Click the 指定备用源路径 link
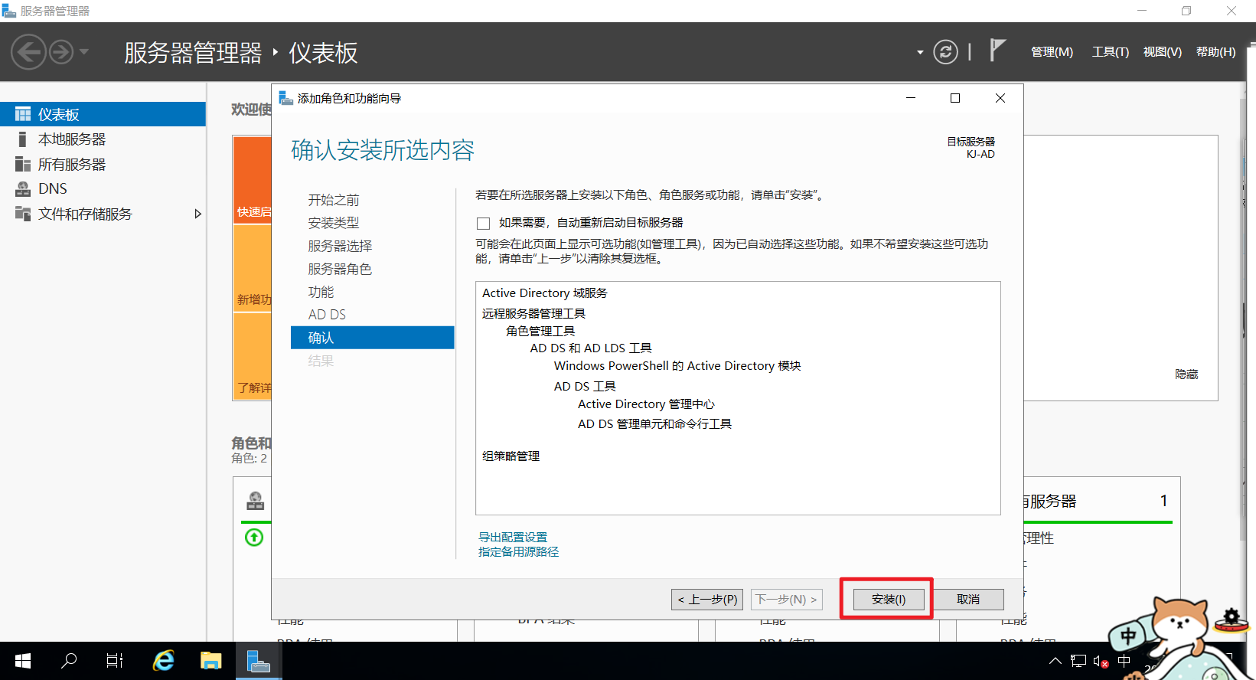Image resolution: width=1256 pixels, height=680 pixels. [x=518, y=552]
